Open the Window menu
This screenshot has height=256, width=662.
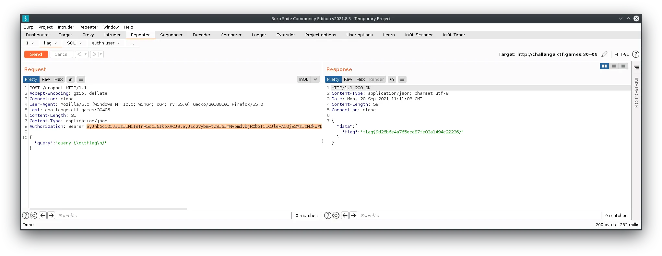click(111, 27)
